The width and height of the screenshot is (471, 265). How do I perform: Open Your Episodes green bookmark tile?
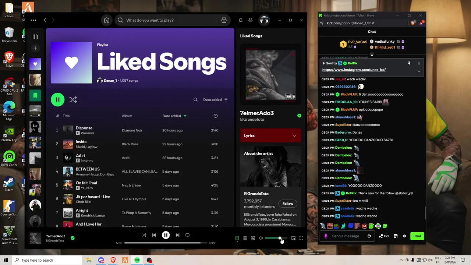tap(35, 95)
